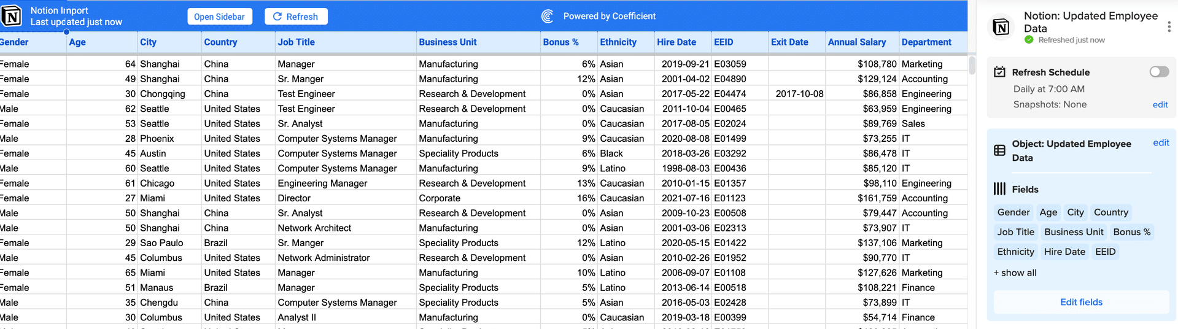Click the vertical scrollbar of the spreadsheet
This screenshot has width=1178, height=329.
coord(972,66)
